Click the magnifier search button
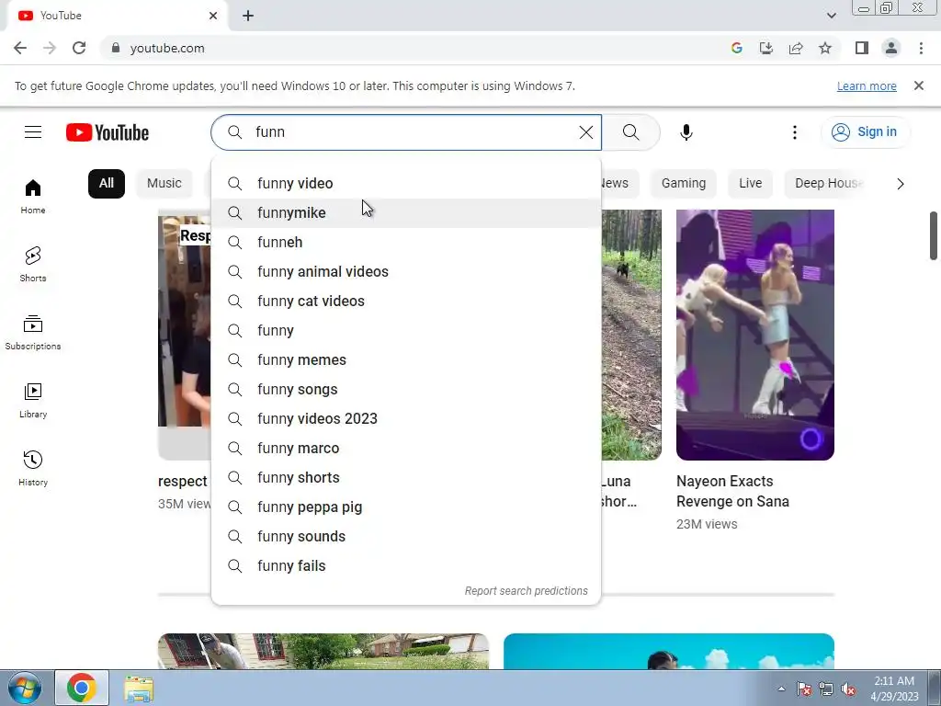 pyautogui.click(x=630, y=132)
